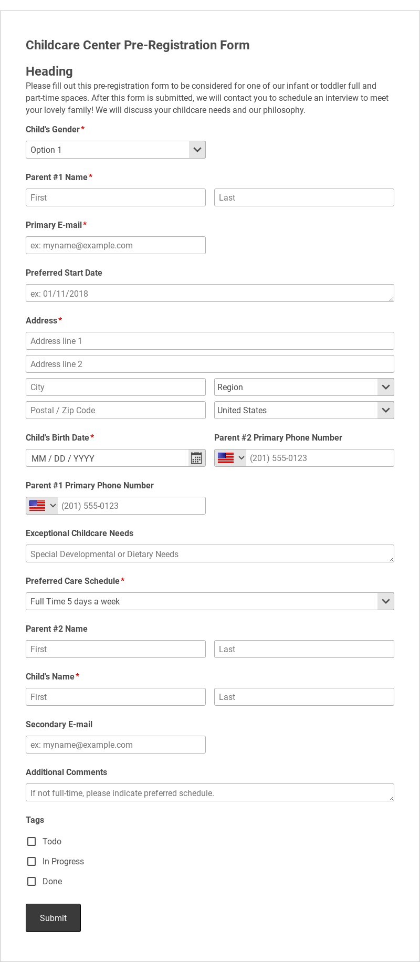
Task: Check the Todo tag
Action: coord(31,841)
